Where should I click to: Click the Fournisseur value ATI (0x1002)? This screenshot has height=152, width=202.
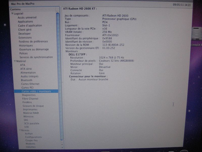coord(110,35)
